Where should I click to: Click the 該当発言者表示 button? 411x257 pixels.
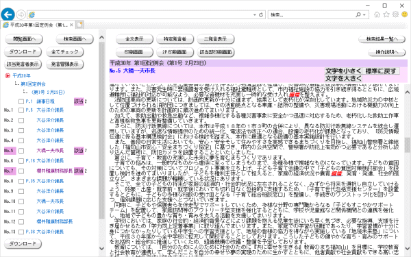pos(23,64)
